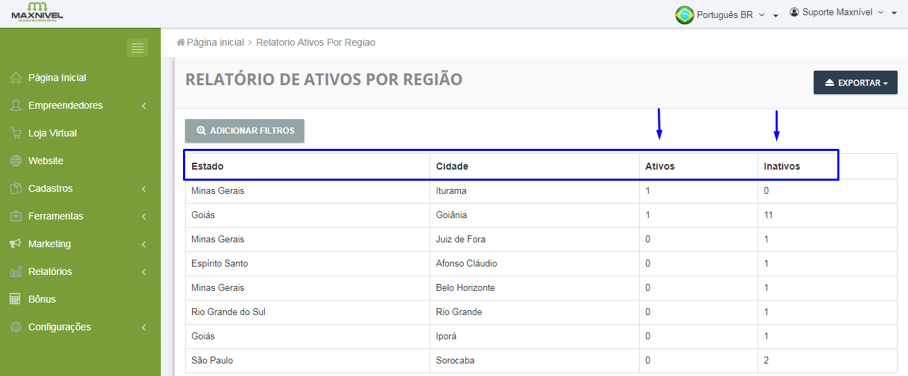Expand the Relatórios menu chevron
Screen dimensions: 908x376
click(143, 272)
